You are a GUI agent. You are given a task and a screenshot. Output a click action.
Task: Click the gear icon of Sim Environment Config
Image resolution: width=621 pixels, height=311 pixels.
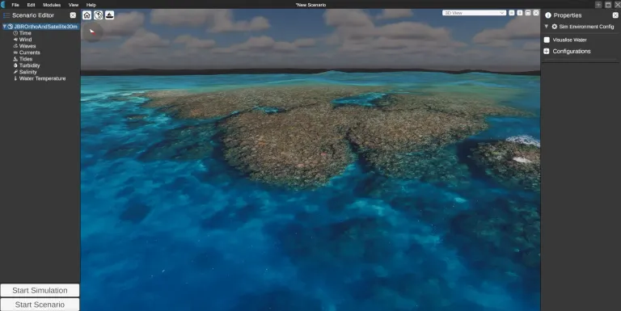point(555,27)
